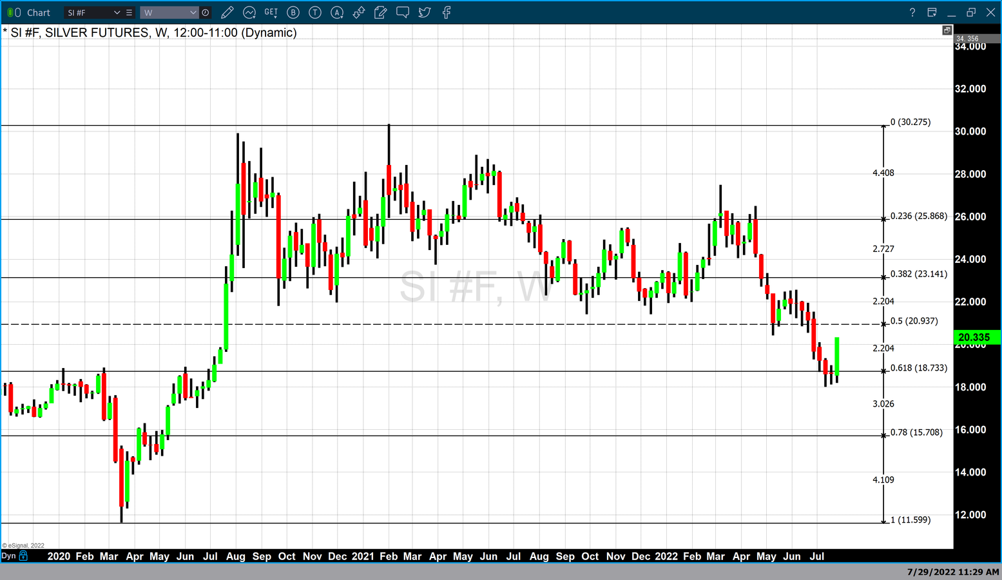Click the clock time template button
The image size is (1002, 580).
coord(206,12)
